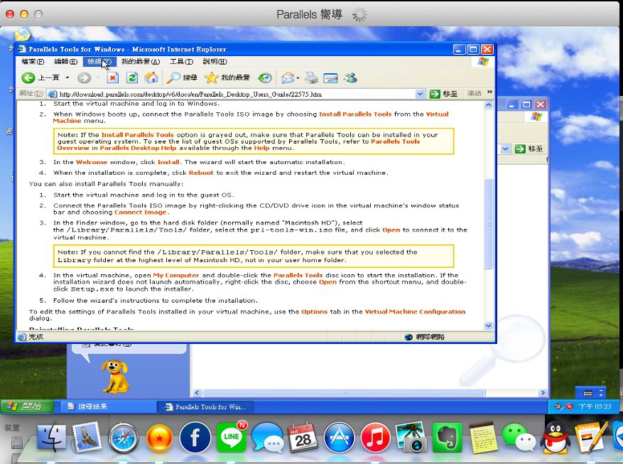The height and width of the screenshot is (464, 623).
Task: Click the grey tray icon left of red shield
Action: [x=558, y=406]
